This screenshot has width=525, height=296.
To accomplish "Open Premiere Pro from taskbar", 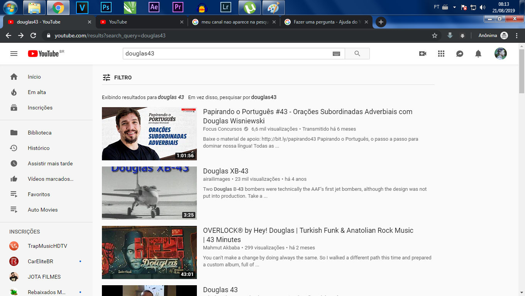I will 178,7.
